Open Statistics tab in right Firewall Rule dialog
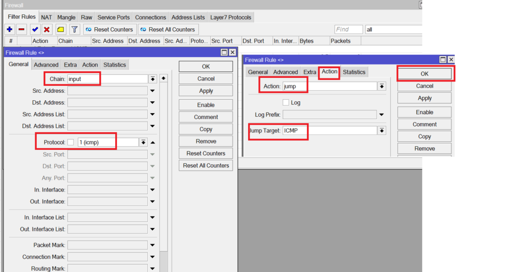The width and height of the screenshot is (508, 272). point(354,72)
